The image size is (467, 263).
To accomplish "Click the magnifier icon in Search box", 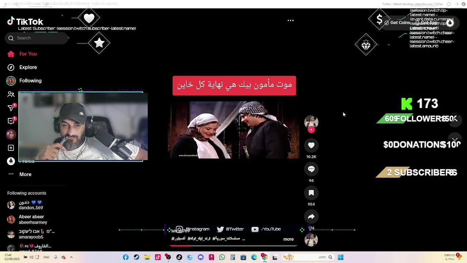I will [x=11, y=38].
